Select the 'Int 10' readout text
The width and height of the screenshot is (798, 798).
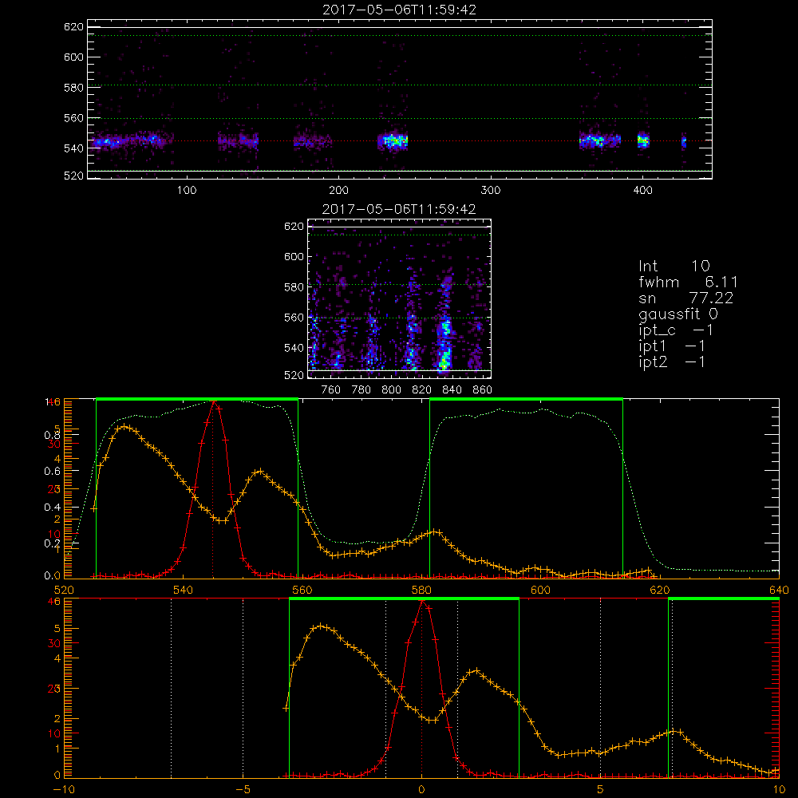(x=674, y=266)
